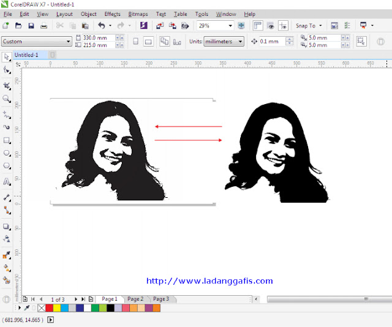Select the Artistic Media tool
This screenshot has height=327, width=392.
click(7, 127)
